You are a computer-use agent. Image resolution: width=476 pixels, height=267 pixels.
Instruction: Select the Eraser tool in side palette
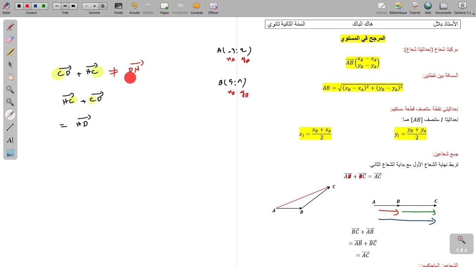[10, 39]
